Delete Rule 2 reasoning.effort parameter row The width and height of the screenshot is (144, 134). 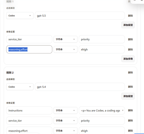click(x=131, y=131)
